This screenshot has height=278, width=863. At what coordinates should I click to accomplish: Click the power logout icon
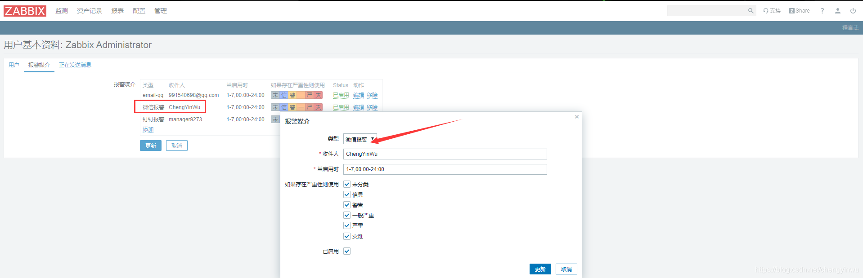point(853,11)
